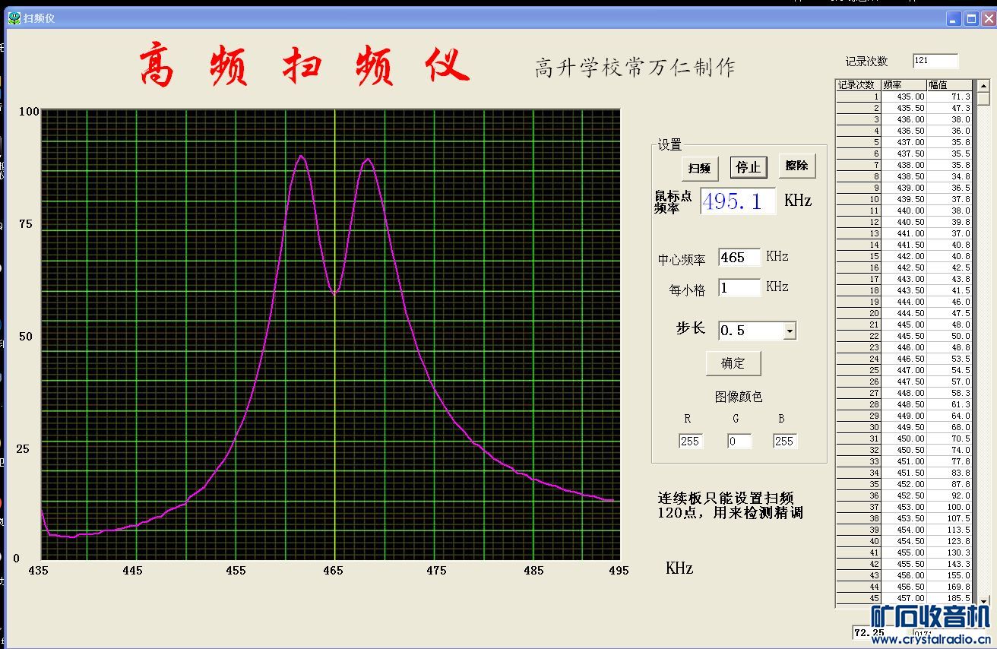Image resolution: width=997 pixels, height=649 pixels.
Task: Select the frequency cell 453.00
Action: (904, 507)
